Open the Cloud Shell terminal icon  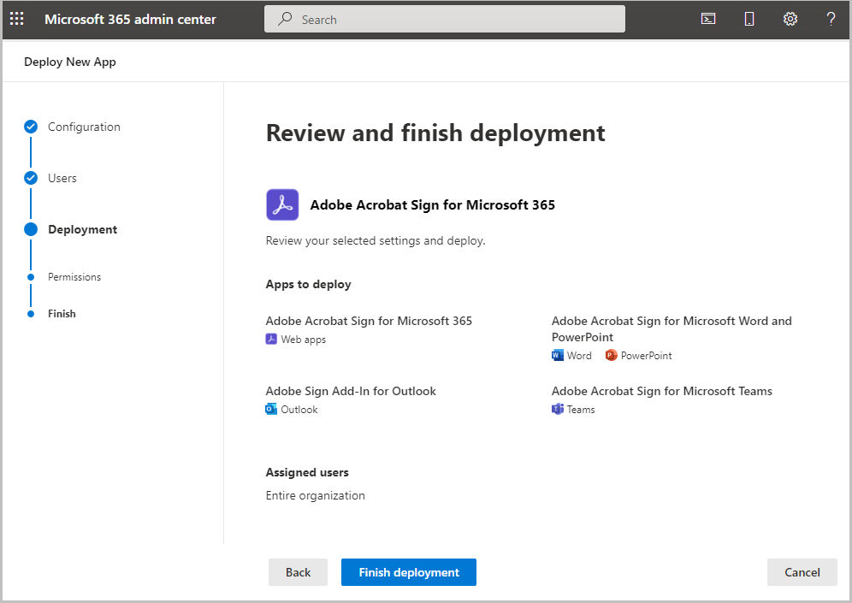click(x=708, y=19)
